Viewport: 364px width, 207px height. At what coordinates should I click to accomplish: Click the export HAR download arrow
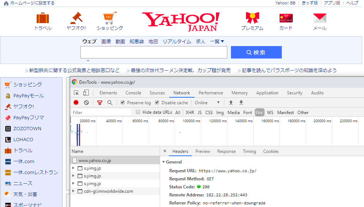[241, 103]
